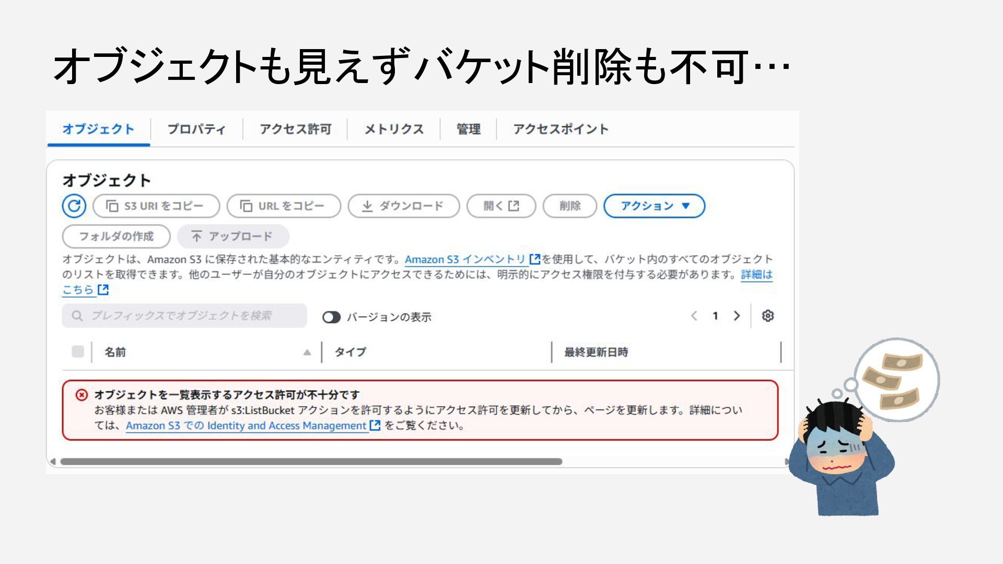Open the table settings gear icon
1003x564 pixels.
pyautogui.click(x=767, y=316)
